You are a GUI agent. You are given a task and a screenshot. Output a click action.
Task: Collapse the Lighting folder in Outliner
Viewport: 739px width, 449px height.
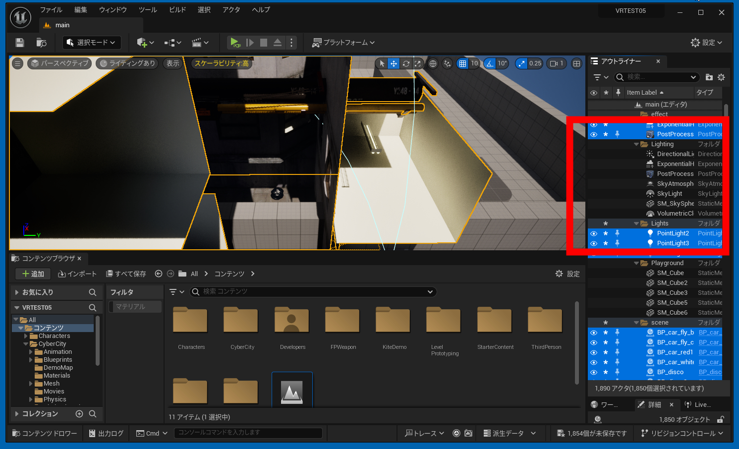click(x=636, y=144)
